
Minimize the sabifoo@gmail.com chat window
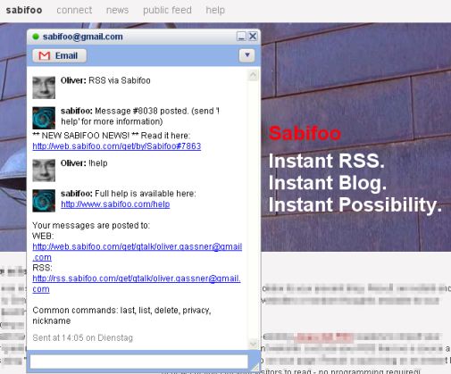click(241, 37)
